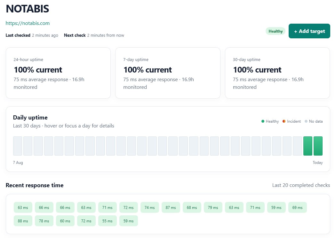Click the 60 ms response chip

coord(65,221)
